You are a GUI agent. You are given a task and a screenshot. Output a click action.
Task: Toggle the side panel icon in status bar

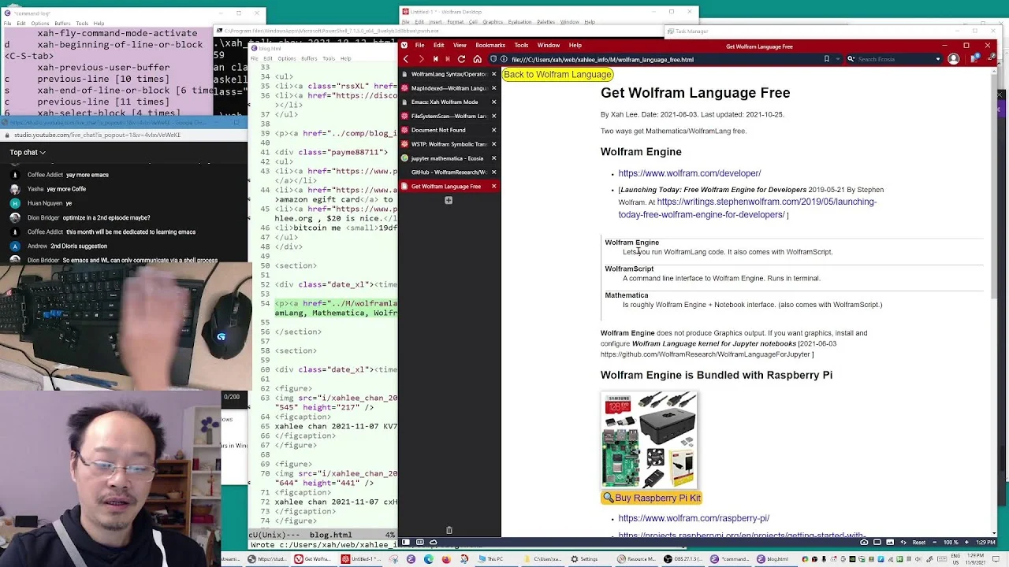pos(405,542)
